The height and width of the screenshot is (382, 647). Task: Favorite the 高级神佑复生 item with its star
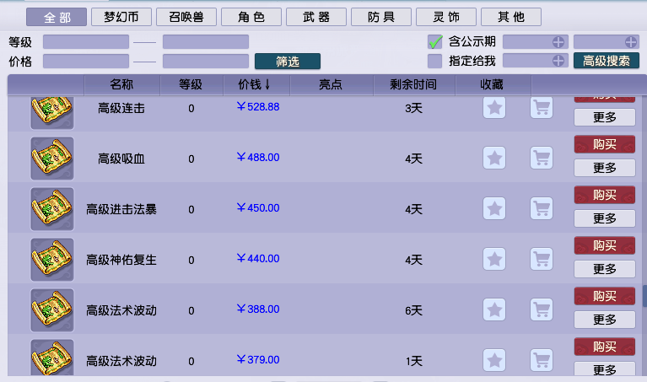[x=494, y=259]
